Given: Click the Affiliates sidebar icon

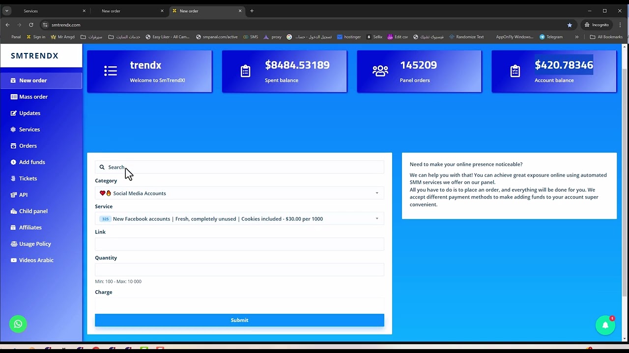Looking at the screenshot, I should click(14, 227).
